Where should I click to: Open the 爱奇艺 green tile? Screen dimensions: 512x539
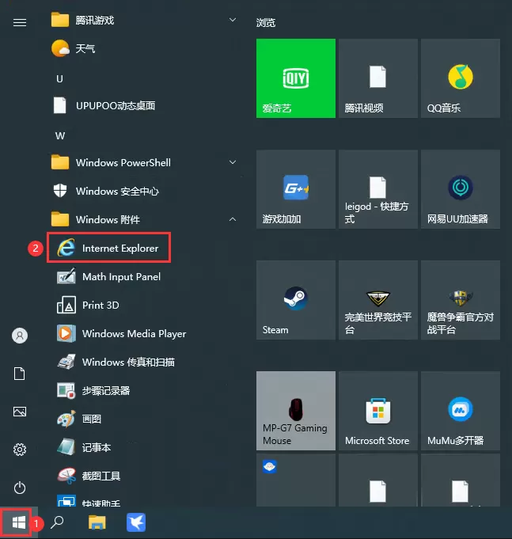pos(296,78)
